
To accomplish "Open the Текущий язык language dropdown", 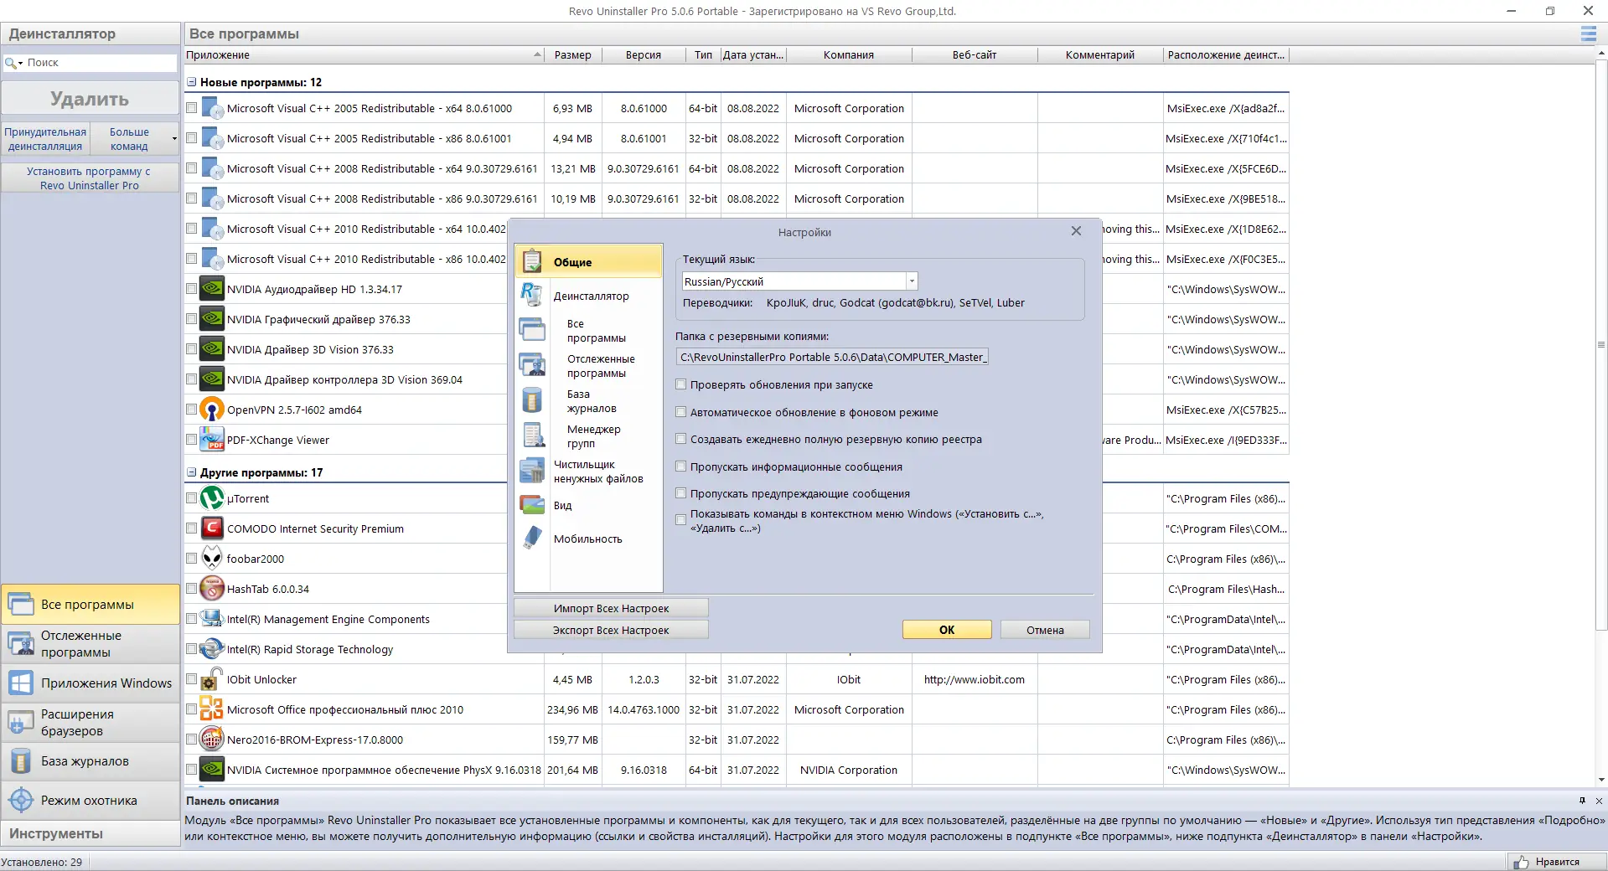I will click(912, 281).
